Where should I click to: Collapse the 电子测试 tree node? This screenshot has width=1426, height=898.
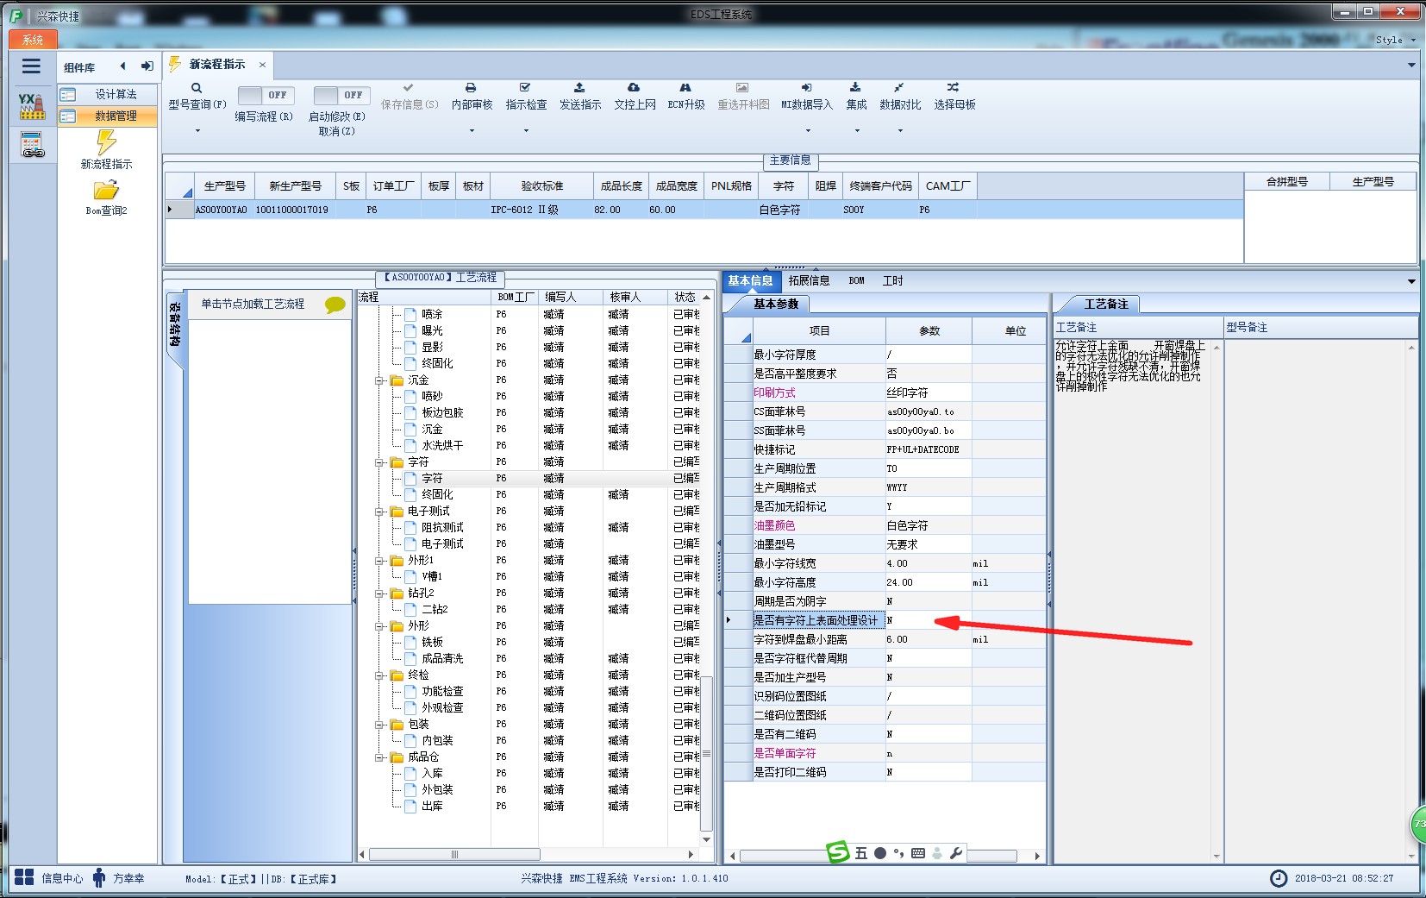click(x=380, y=512)
